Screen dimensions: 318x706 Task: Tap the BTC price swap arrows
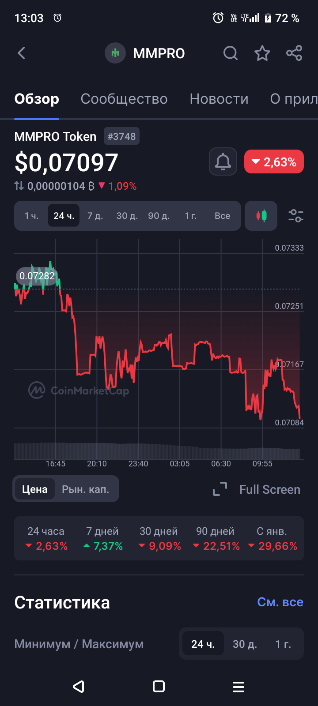(19, 186)
